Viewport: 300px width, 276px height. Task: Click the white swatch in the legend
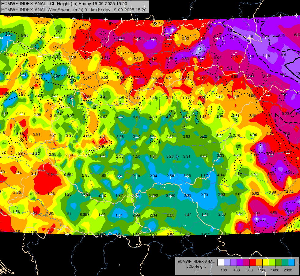click(221, 263)
